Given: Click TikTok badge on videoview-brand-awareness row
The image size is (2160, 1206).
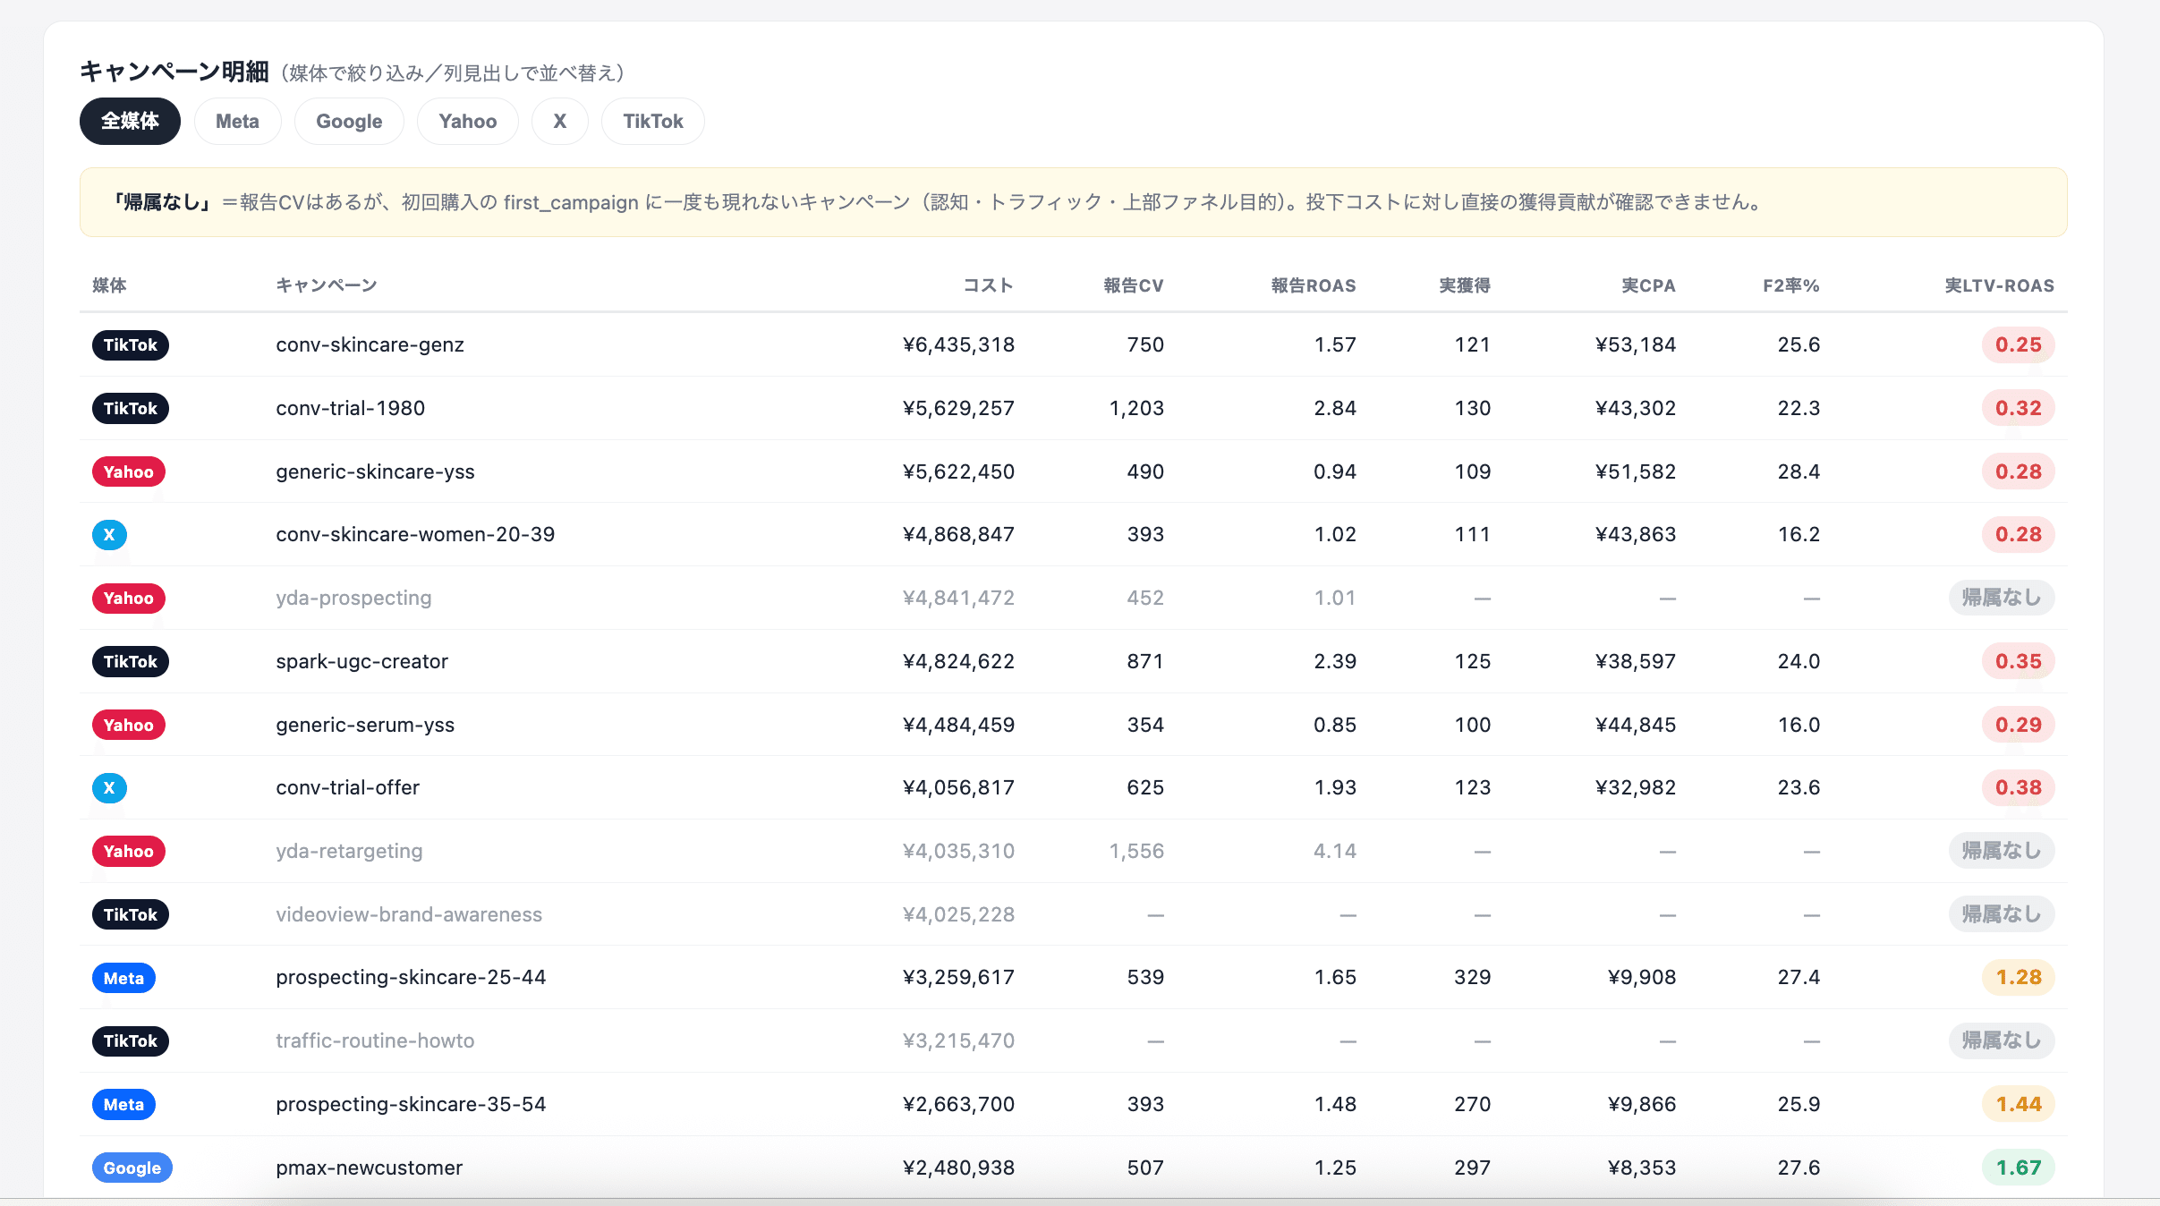Looking at the screenshot, I should (131, 914).
